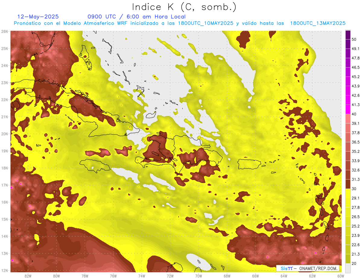The image size is (362, 280).
Task: Click the latitude label "22N"
Action: pos(5,100)
